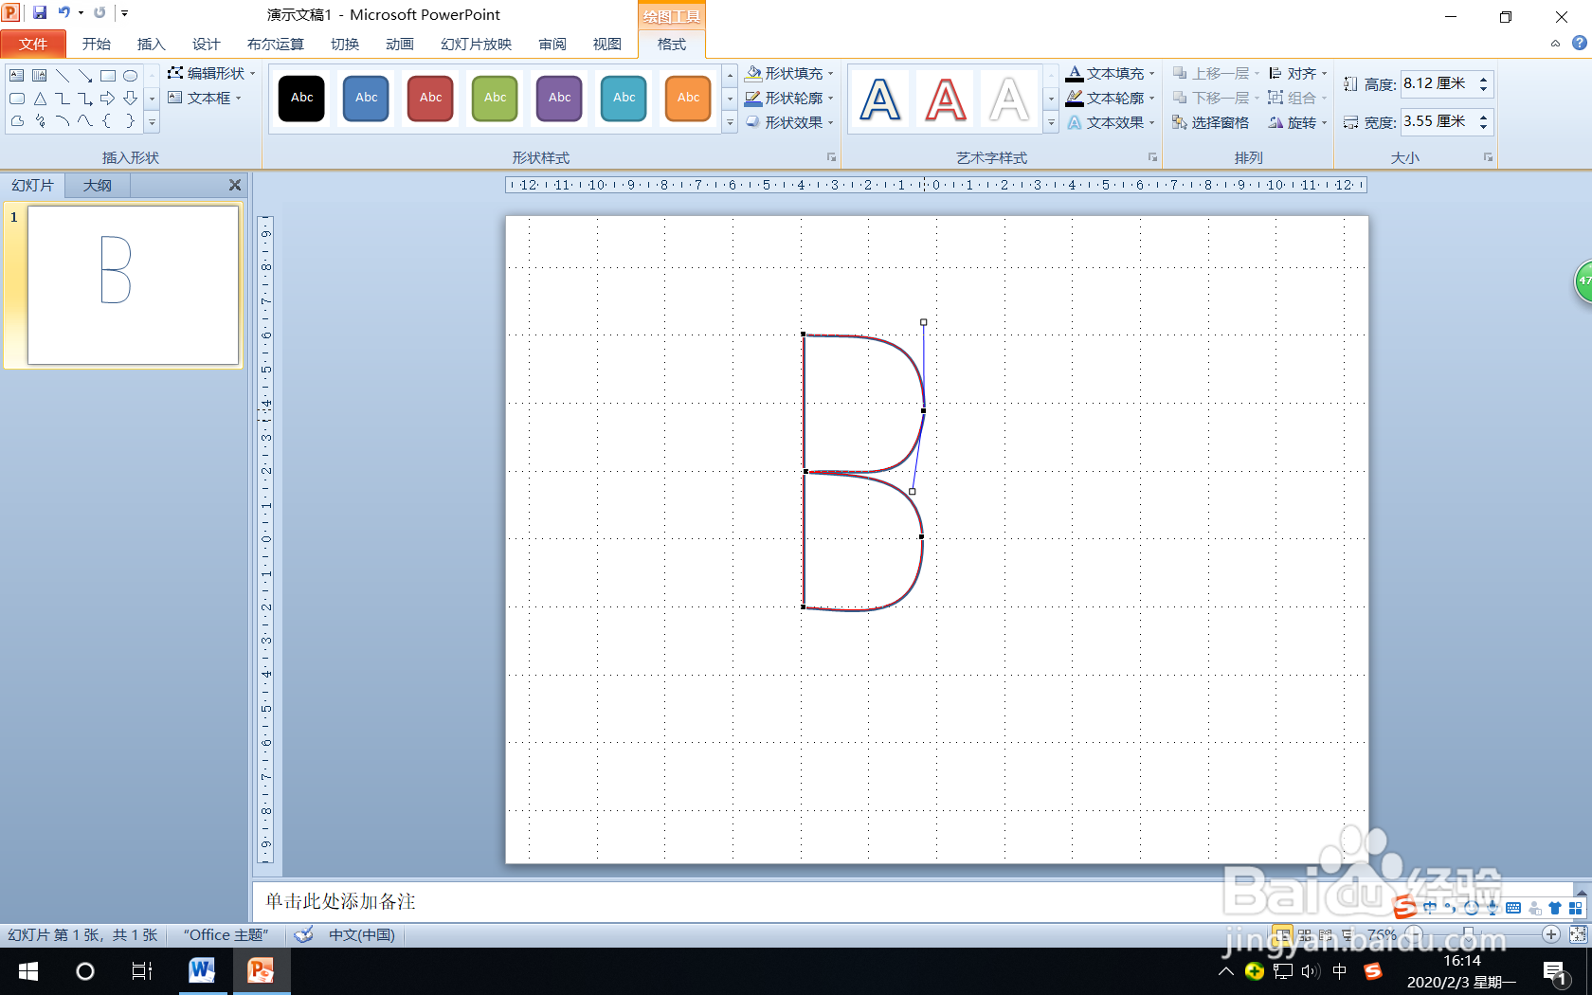
Task: Pick the arc shape
Action: 63,120
